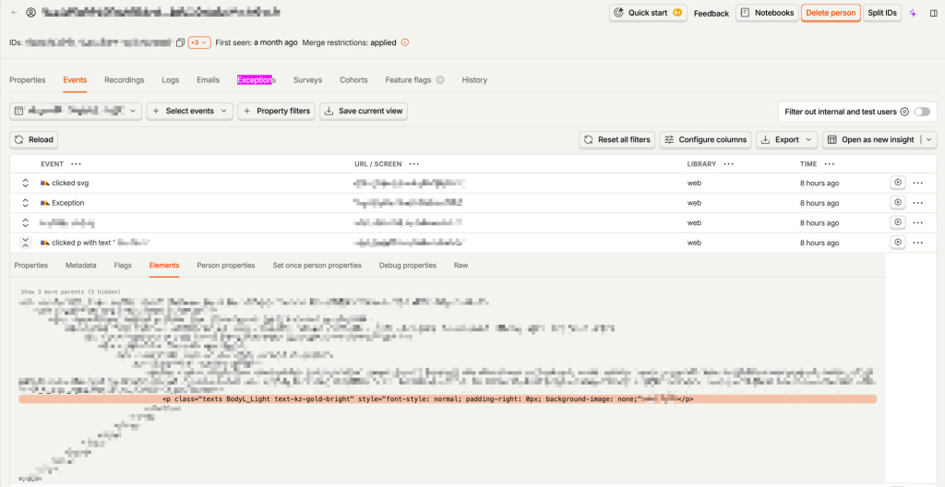The height and width of the screenshot is (487, 945).
Task: Open the History tab
Action: pyautogui.click(x=474, y=79)
